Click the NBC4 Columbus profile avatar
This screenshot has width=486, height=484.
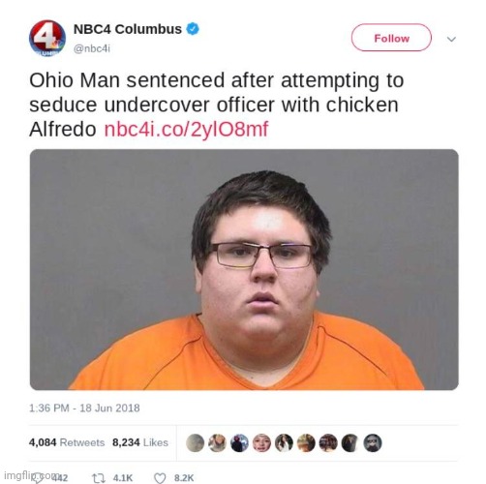click(47, 38)
